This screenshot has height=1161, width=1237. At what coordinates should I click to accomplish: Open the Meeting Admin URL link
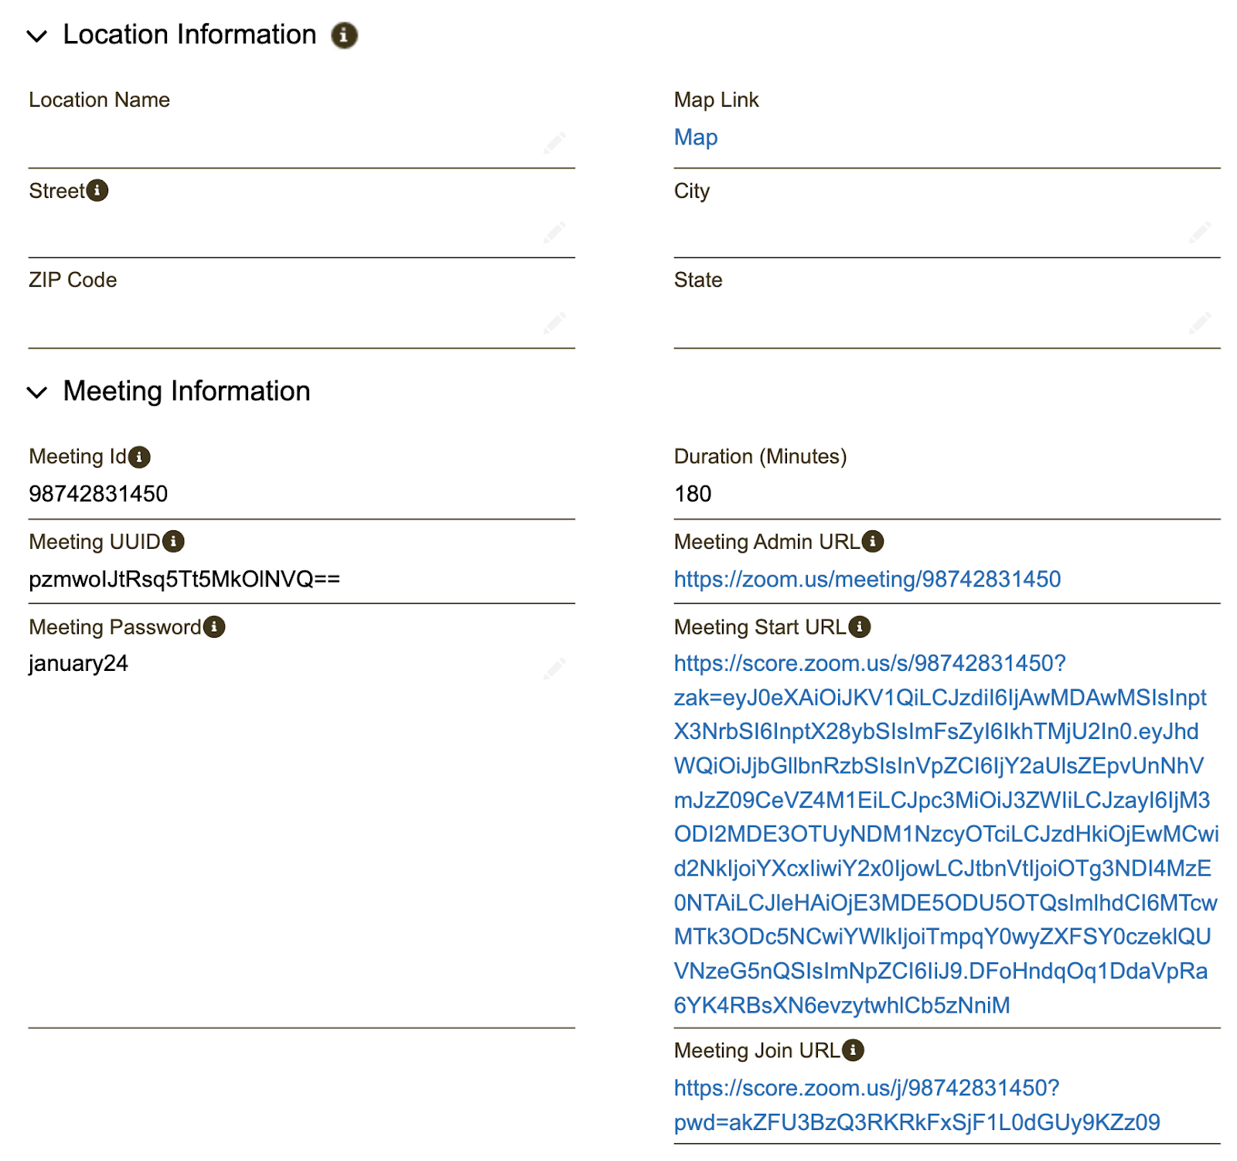[867, 580]
